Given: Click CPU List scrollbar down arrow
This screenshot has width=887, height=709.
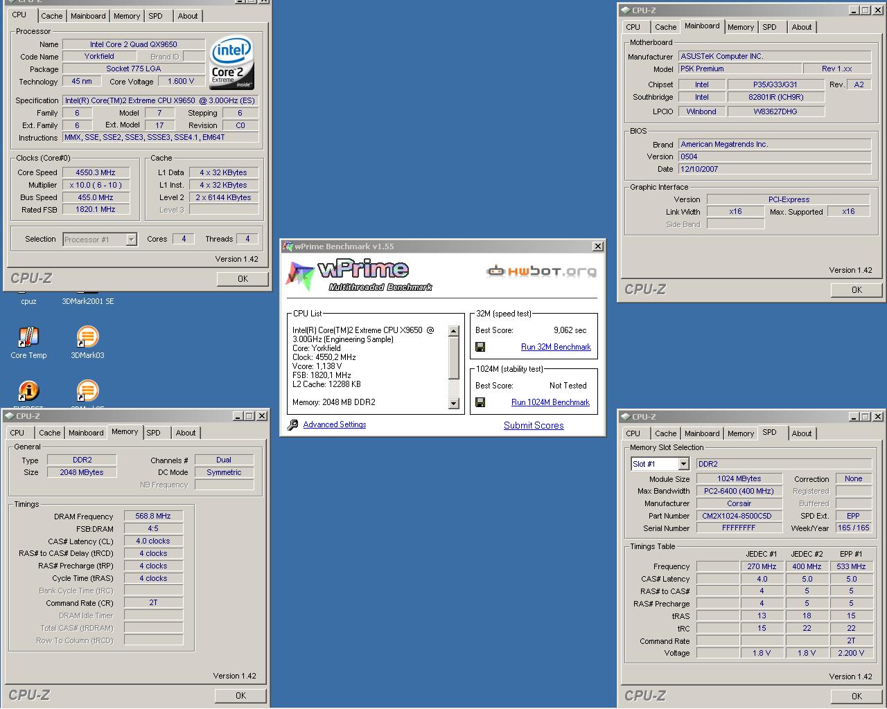Looking at the screenshot, I should [x=454, y=404].
